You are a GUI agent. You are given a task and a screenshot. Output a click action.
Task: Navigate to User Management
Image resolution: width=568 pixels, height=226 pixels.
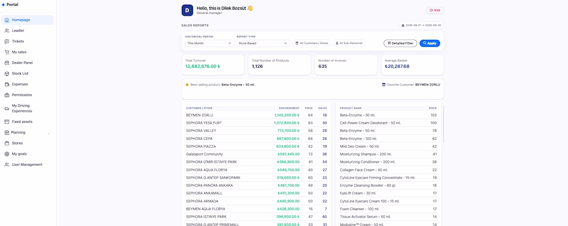coord(27,165)
